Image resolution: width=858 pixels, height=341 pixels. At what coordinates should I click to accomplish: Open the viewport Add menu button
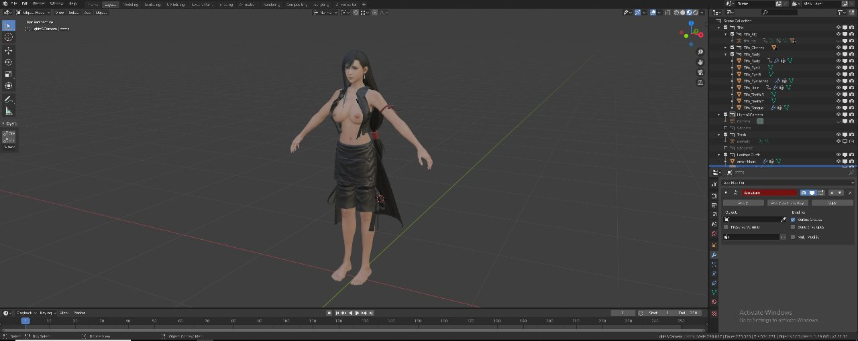[x=87, y=12]
